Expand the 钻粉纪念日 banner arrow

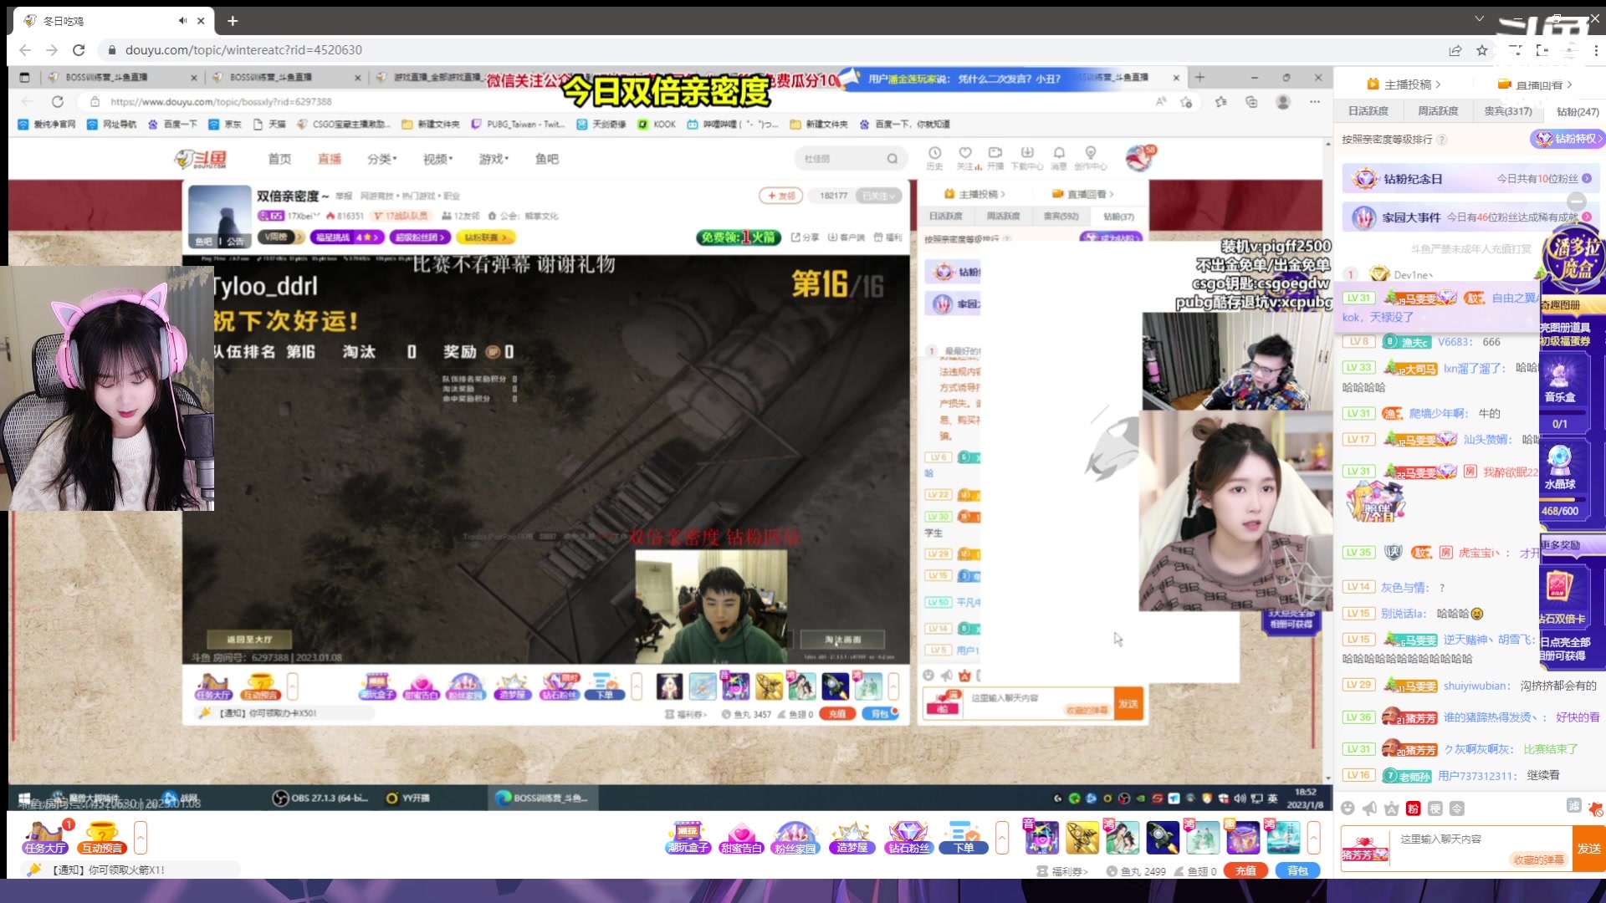click(1586, 179)
